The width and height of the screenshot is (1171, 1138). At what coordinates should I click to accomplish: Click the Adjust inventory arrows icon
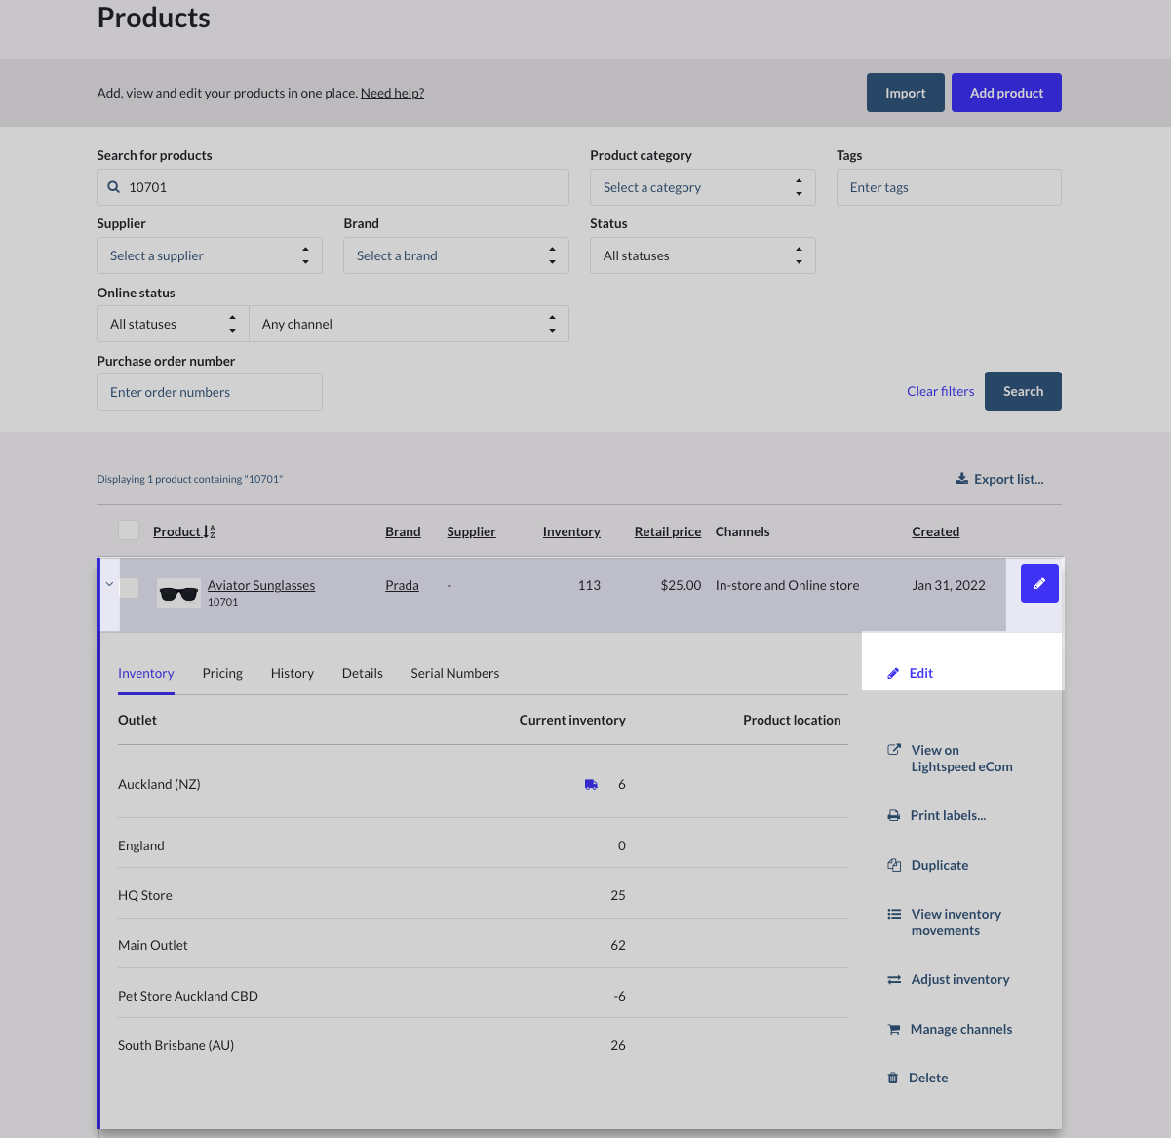pyautogui.click(x=894, y=979)
